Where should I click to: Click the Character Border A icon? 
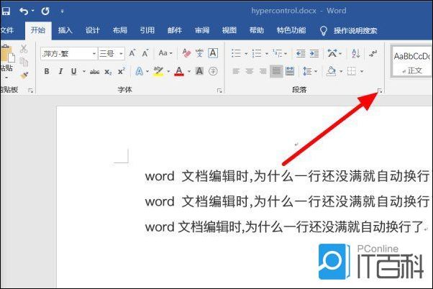(x=213, y=52)
